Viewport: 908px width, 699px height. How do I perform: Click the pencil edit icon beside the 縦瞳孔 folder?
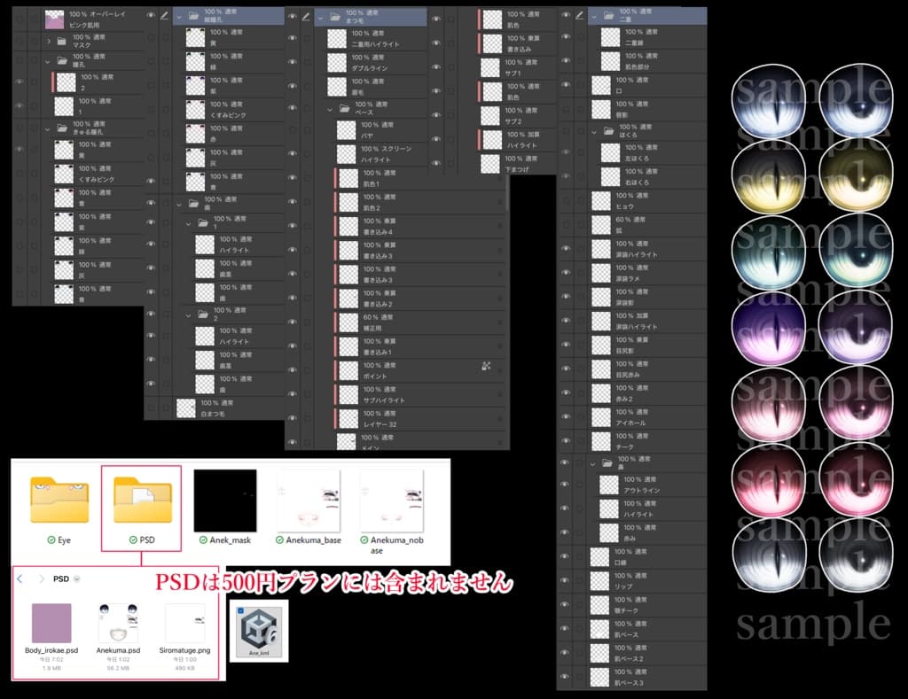coord(165,16)
